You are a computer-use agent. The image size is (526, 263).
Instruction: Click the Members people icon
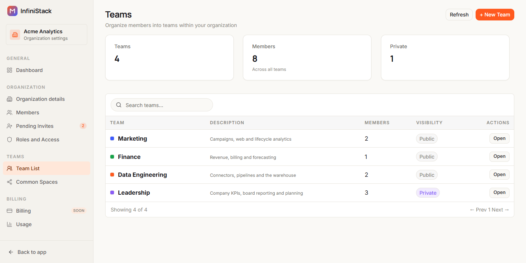coord(9,113)
